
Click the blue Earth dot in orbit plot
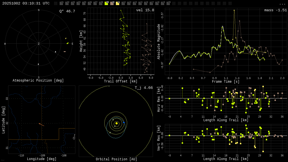point(124,122)
